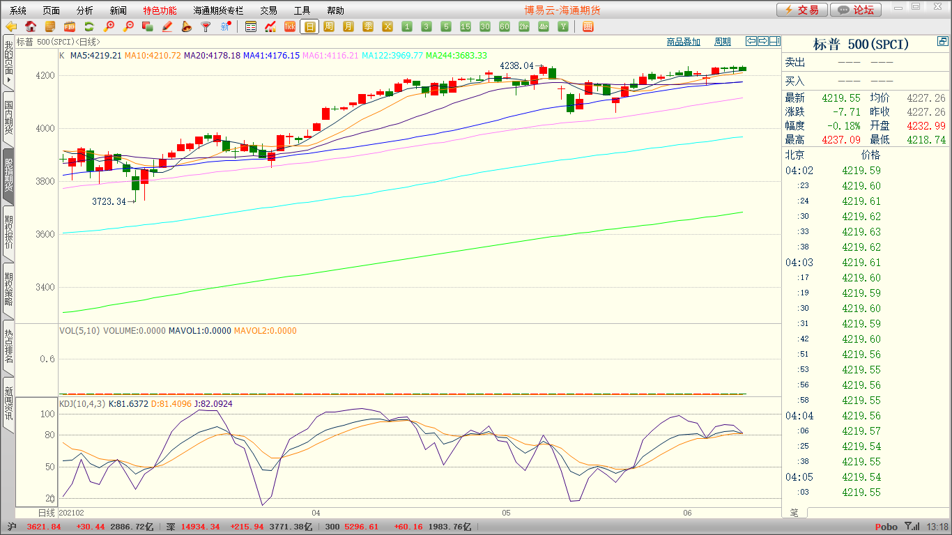The height and width of the screenshot is (535, 952).
Task: Select the red pencil drawing tool
Action: 167,26
